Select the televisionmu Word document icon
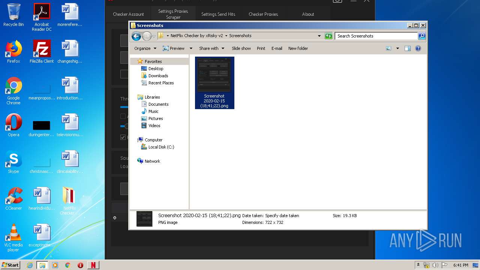 pos(70,125)
